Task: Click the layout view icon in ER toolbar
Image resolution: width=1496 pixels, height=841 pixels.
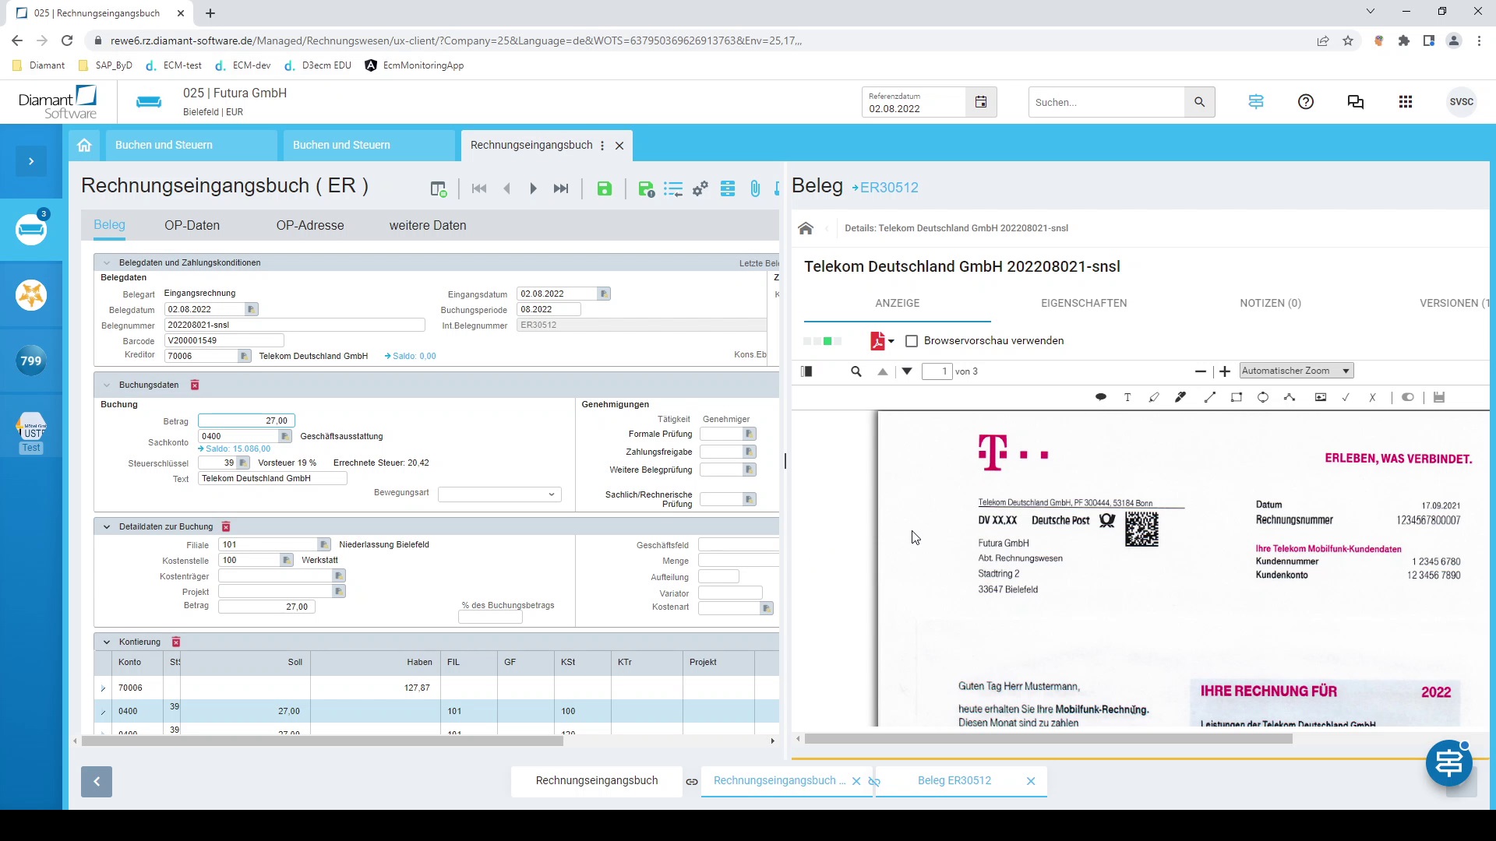Action: pos(439,189)
